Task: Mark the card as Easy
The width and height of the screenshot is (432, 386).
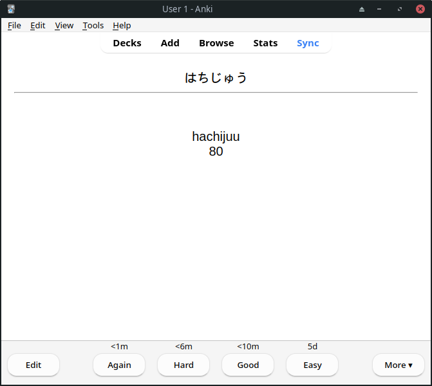Action: 312,365
